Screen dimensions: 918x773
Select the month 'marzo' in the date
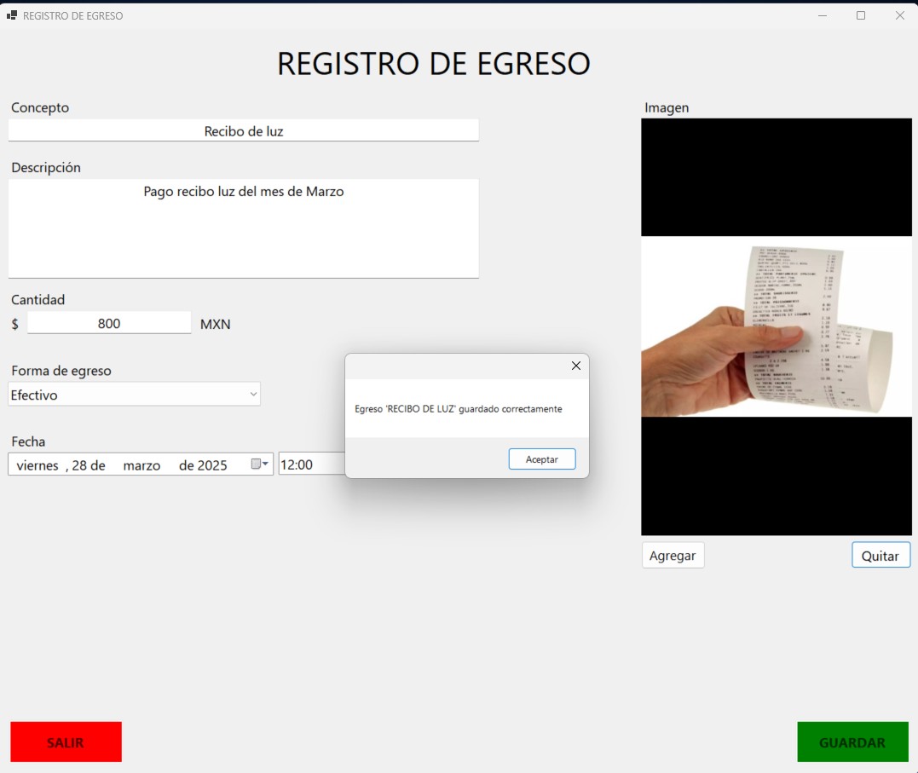pyautogui.click(x=141, y=465)
